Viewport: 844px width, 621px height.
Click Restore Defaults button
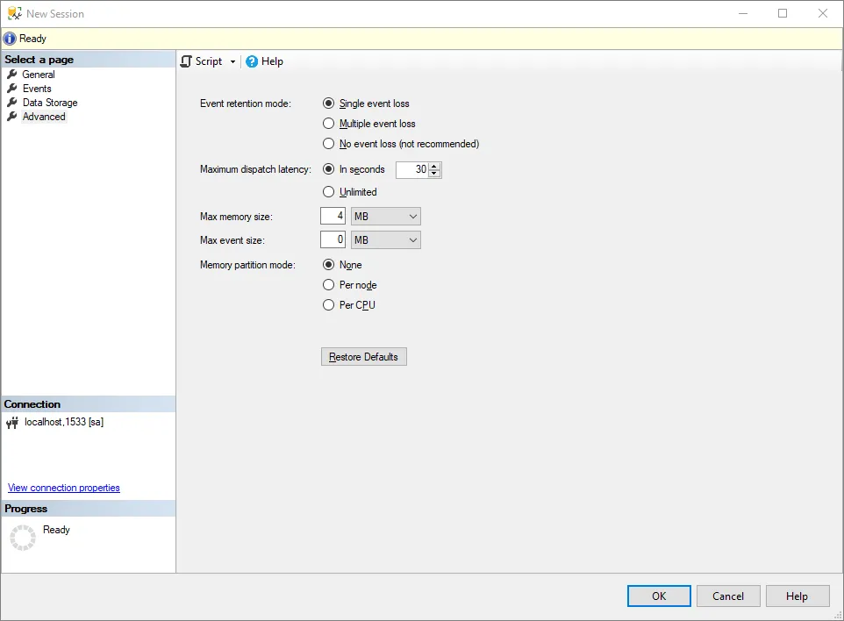364,357
